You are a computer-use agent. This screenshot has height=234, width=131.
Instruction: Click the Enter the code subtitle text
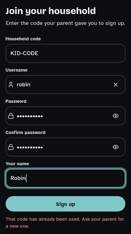(66, 23)
